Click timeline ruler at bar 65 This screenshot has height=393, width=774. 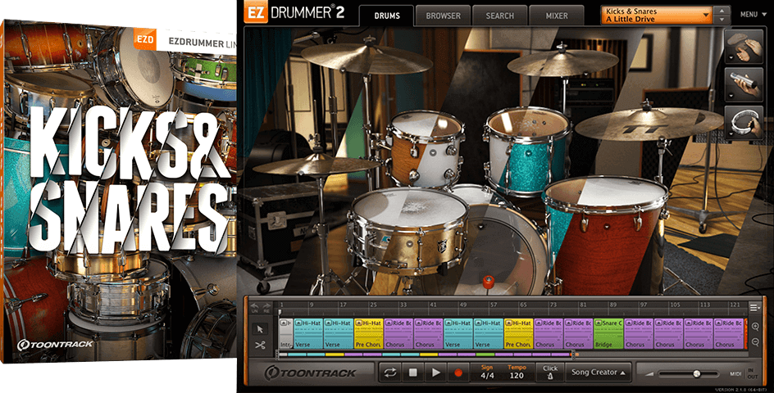click(x=523, y=305)
